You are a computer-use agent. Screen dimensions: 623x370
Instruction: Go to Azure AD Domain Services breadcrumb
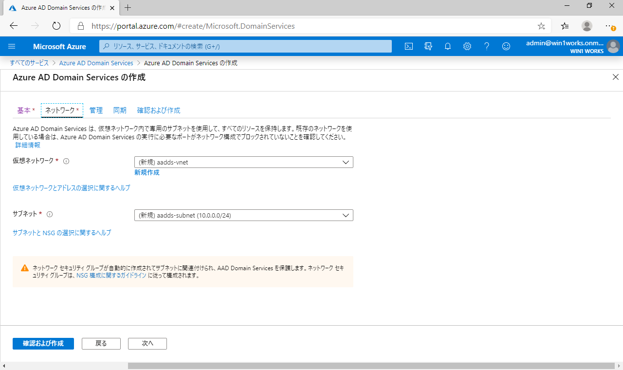[96, 63]
